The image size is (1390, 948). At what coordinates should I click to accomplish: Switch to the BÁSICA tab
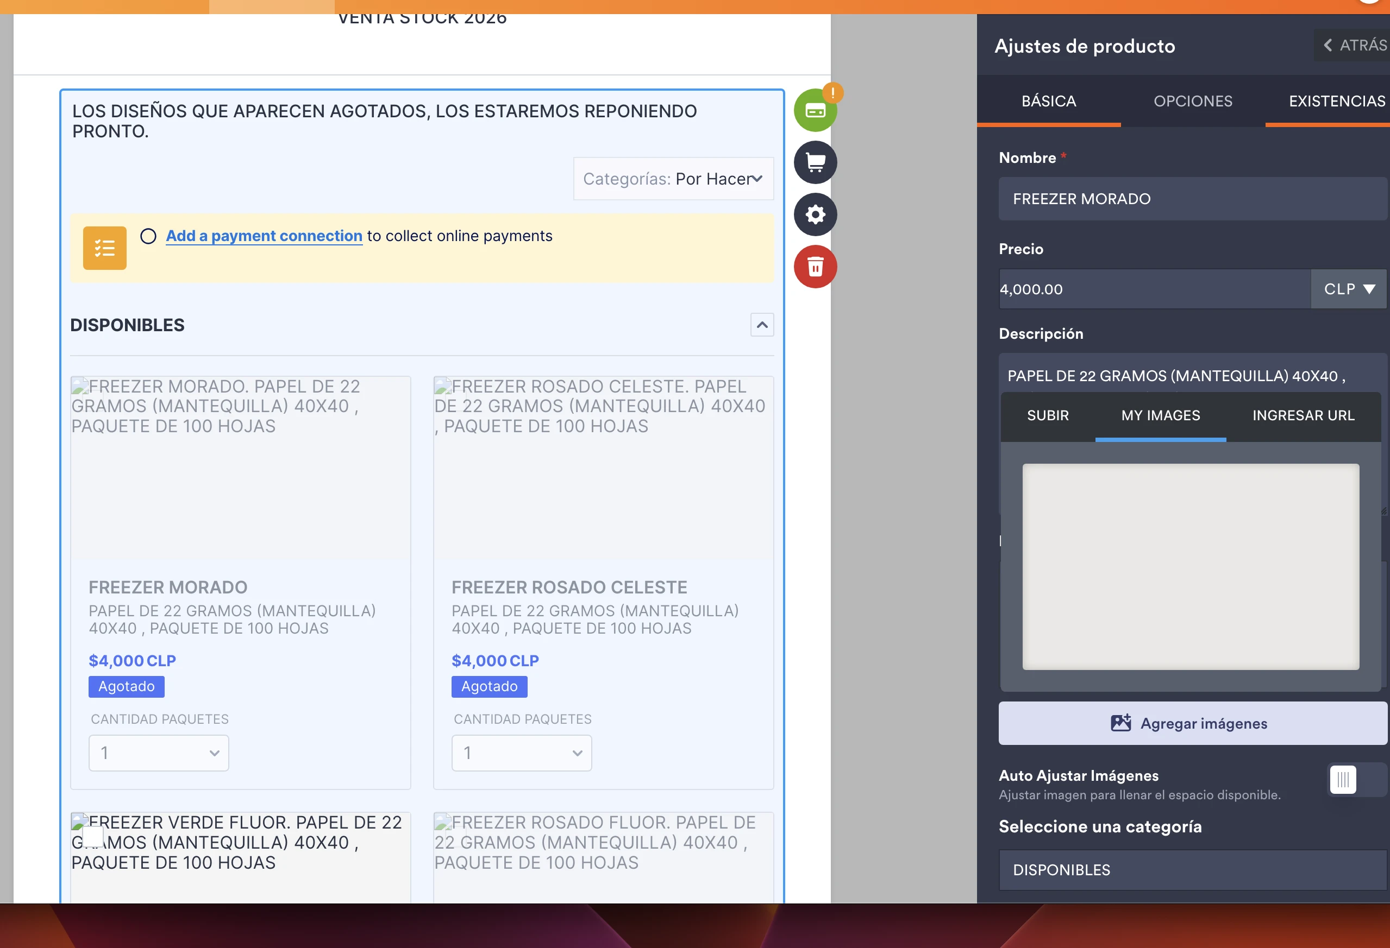(1049, 101)
